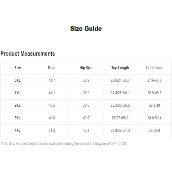Click the manual measuring disclaimer note

click(x=64, y=144)
